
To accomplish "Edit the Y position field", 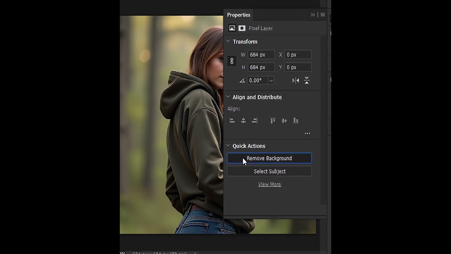I will point(298,67).
